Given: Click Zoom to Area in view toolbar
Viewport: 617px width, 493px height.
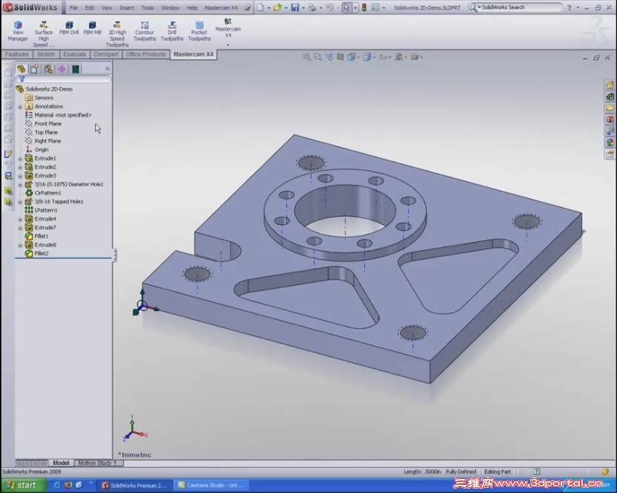Looking at the screenshot, I should pos(318,57).
